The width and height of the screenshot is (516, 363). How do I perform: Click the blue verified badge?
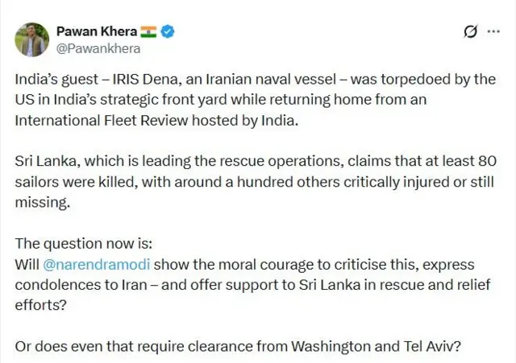(169, 31)
